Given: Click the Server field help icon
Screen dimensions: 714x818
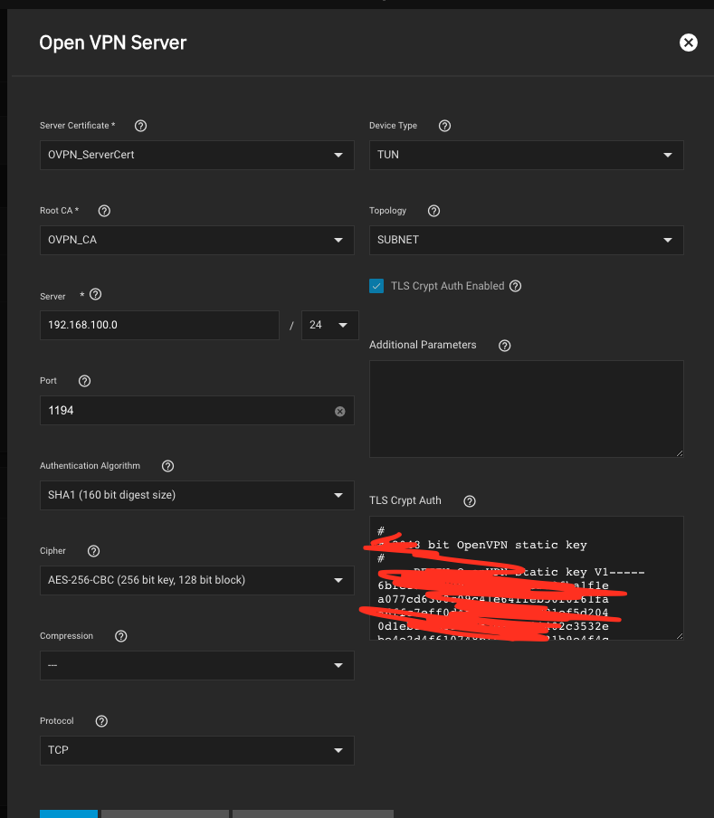Looking at the screenshot, I should (95, 294).
